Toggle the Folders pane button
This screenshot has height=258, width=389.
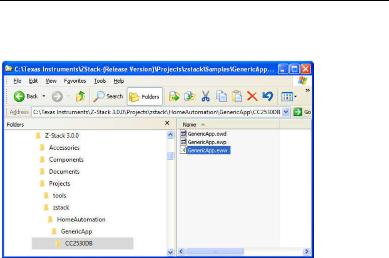pos(145,96)
